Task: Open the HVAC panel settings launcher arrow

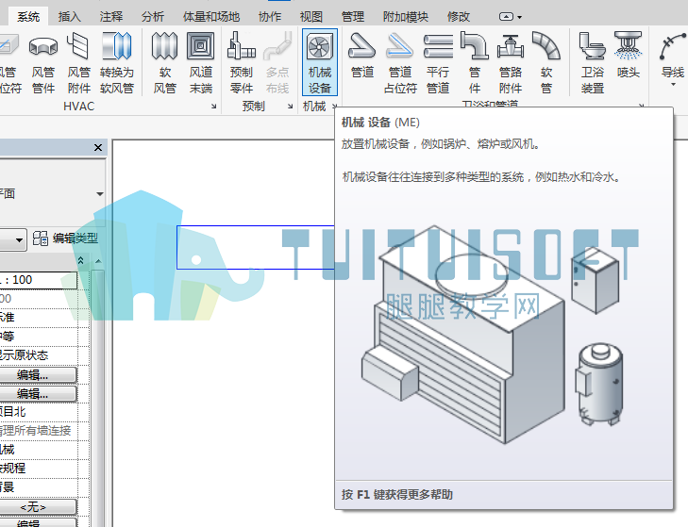Action: 213,107
